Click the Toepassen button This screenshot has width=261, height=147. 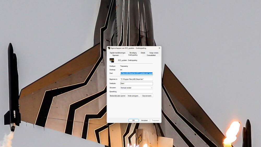[x=156, y=120]
